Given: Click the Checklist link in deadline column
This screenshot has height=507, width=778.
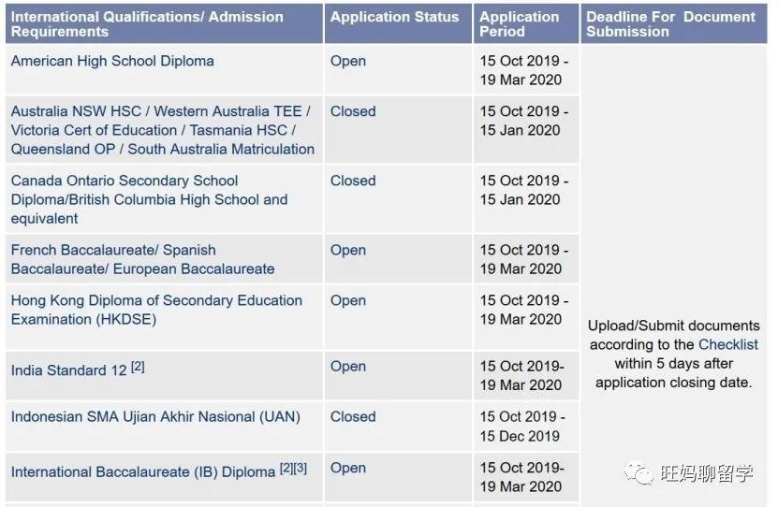Looking at the screenshot, I should coord(727,344).
